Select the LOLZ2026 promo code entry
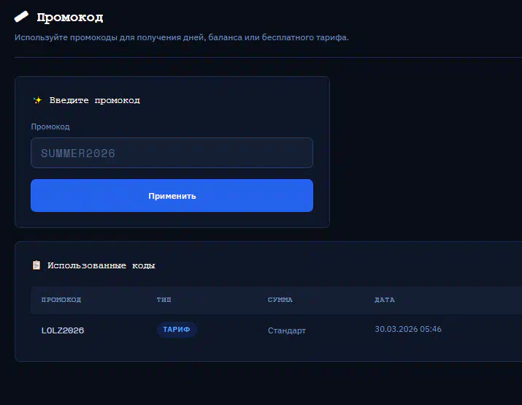The image size is (522, 405). coord(63,330)
